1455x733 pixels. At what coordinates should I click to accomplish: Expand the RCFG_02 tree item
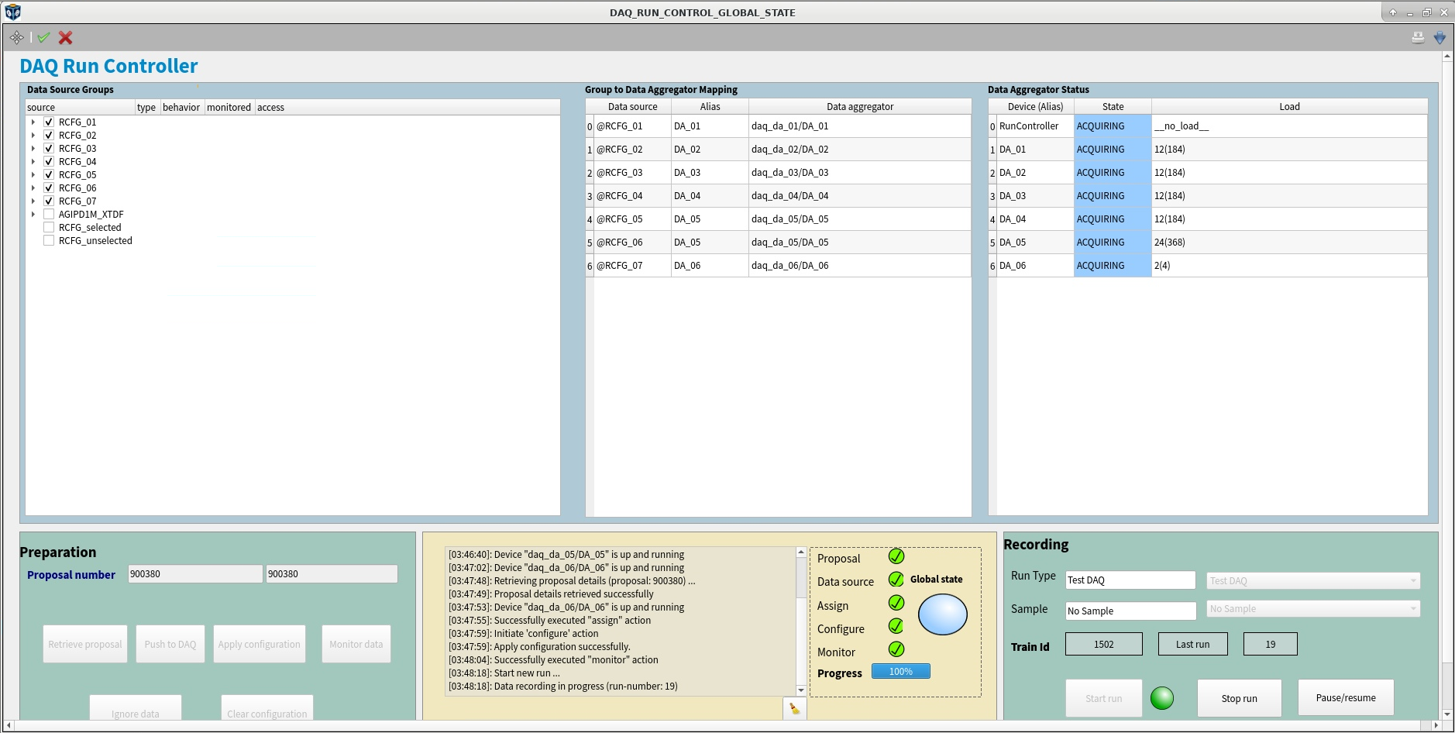[33, 135]
